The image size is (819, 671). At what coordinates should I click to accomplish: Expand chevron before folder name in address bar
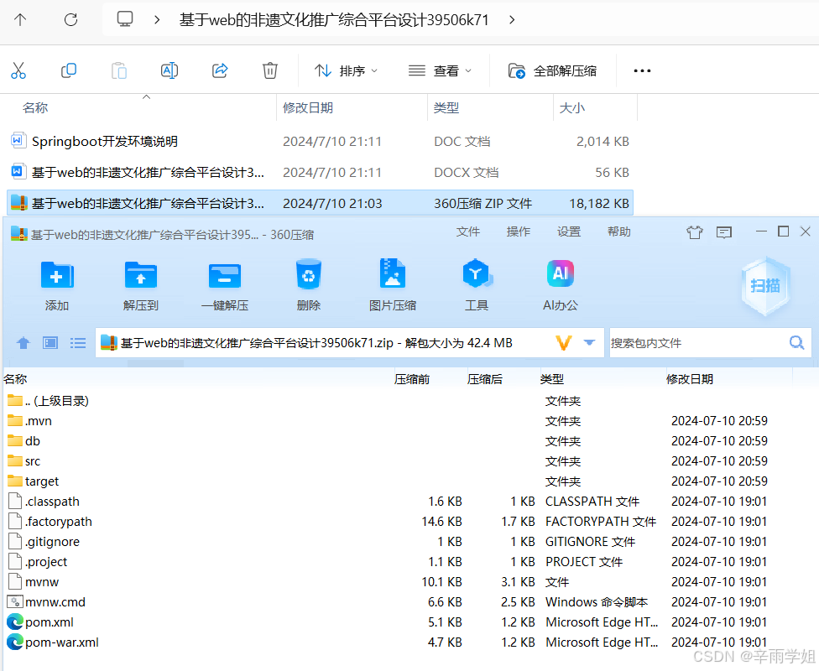click(157, 20)
